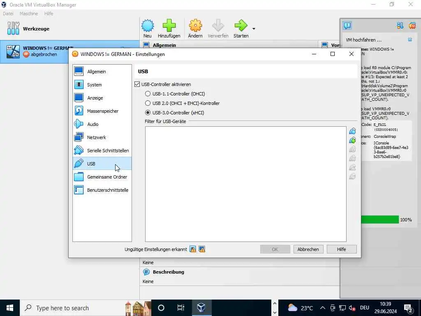This screenshot has width=421, height=316.
Task: Toggle USB-Controller aktivieren checkbox
Action: click(x=137, y=84)
